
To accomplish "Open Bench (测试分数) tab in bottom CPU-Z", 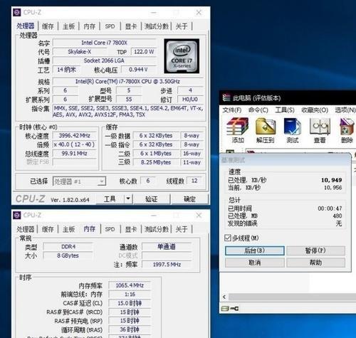I will tap(157, 229).
